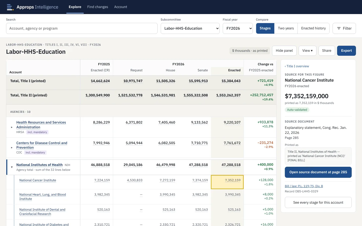The width and height of the screenshot is (362, 226).
Task: Export the Labor-HHS-Education table
Action: click(x=346, y=51)
